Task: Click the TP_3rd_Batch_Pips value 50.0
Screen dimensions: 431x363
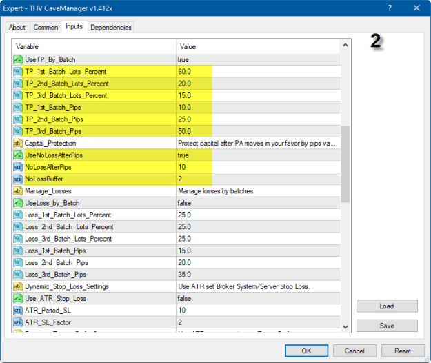Action: click(184, 131)
